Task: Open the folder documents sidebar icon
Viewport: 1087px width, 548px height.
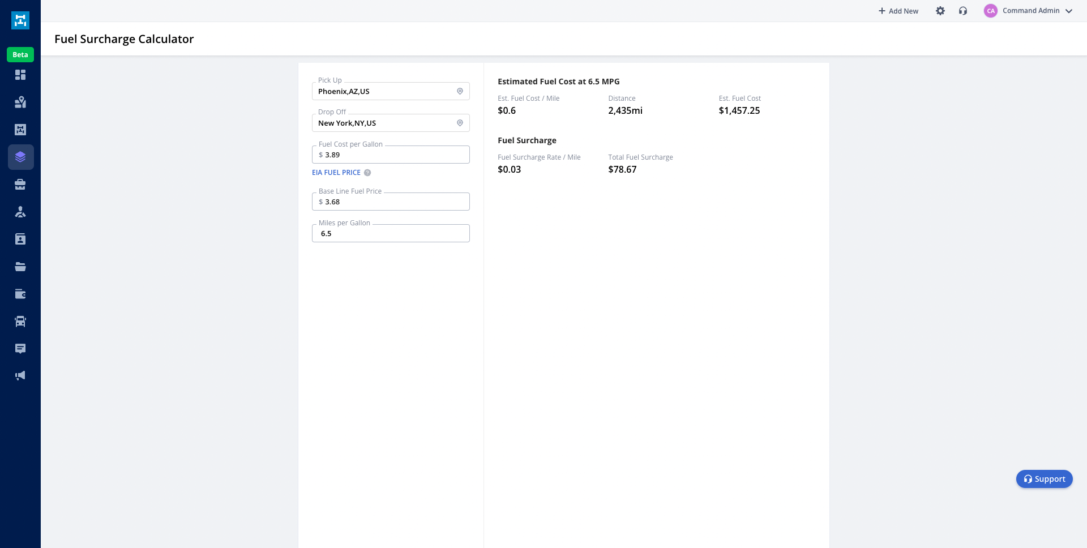Action: (20, 267)
